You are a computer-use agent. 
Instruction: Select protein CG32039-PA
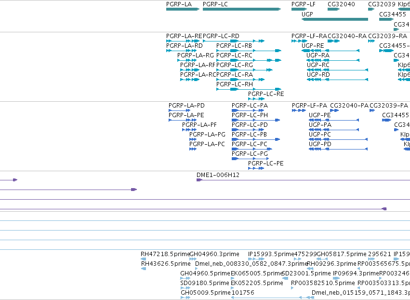coord(372,110)
